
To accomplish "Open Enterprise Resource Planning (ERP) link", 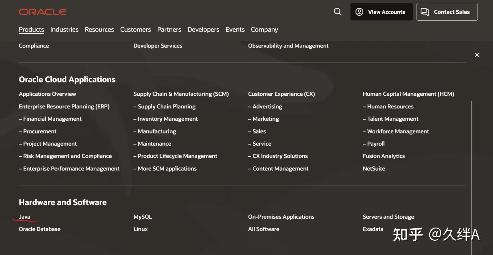I will click(x=64, y=106).
